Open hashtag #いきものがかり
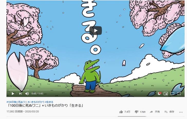This screenshot has width=187, height=119. [36, 102]
